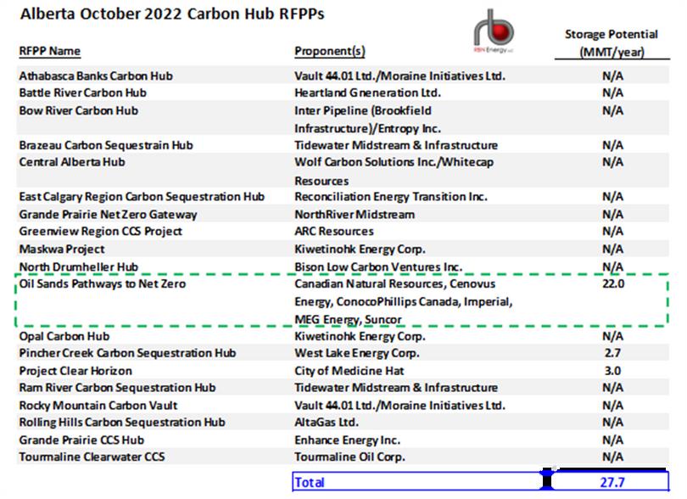The image size is (687, 499).
Task: Click the RBN Energy logo
Action: click(x=494, y=31)
